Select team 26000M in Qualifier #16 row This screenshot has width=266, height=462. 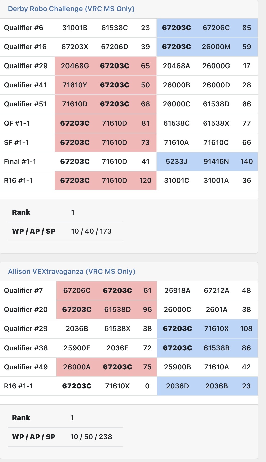pos(216,47)
